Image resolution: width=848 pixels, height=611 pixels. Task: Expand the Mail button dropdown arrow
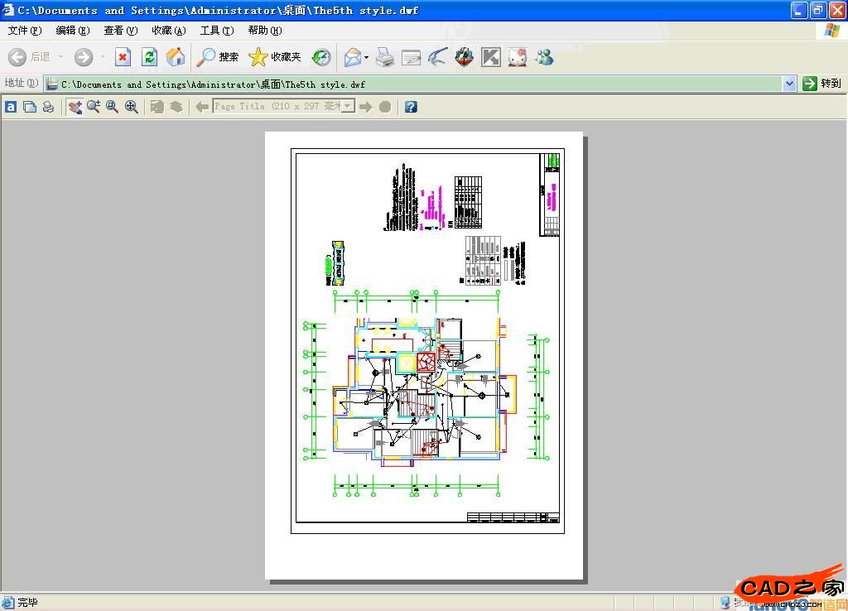pyautogui.click(x=367, y=57)
